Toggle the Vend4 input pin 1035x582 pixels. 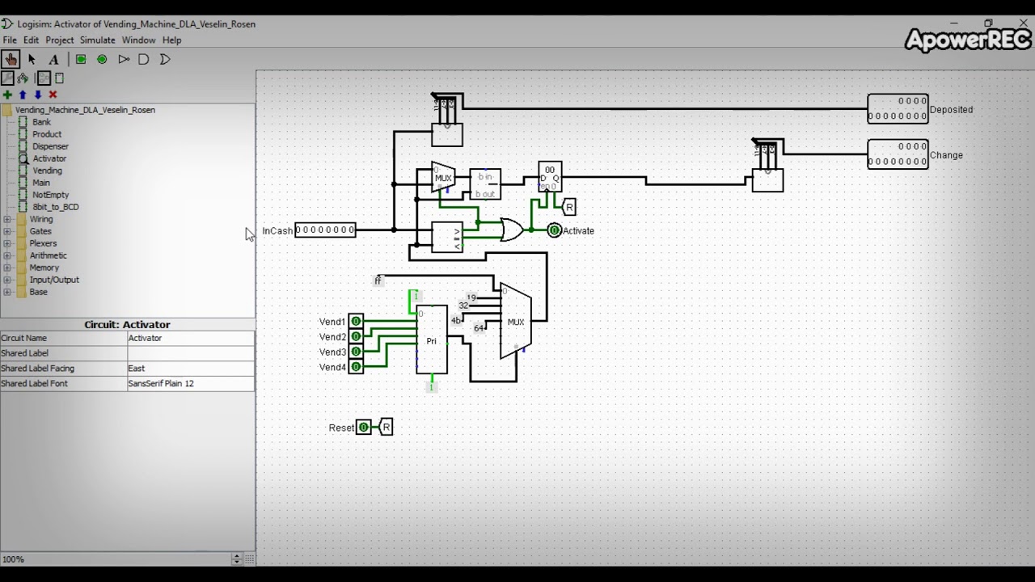coord(356,368)
